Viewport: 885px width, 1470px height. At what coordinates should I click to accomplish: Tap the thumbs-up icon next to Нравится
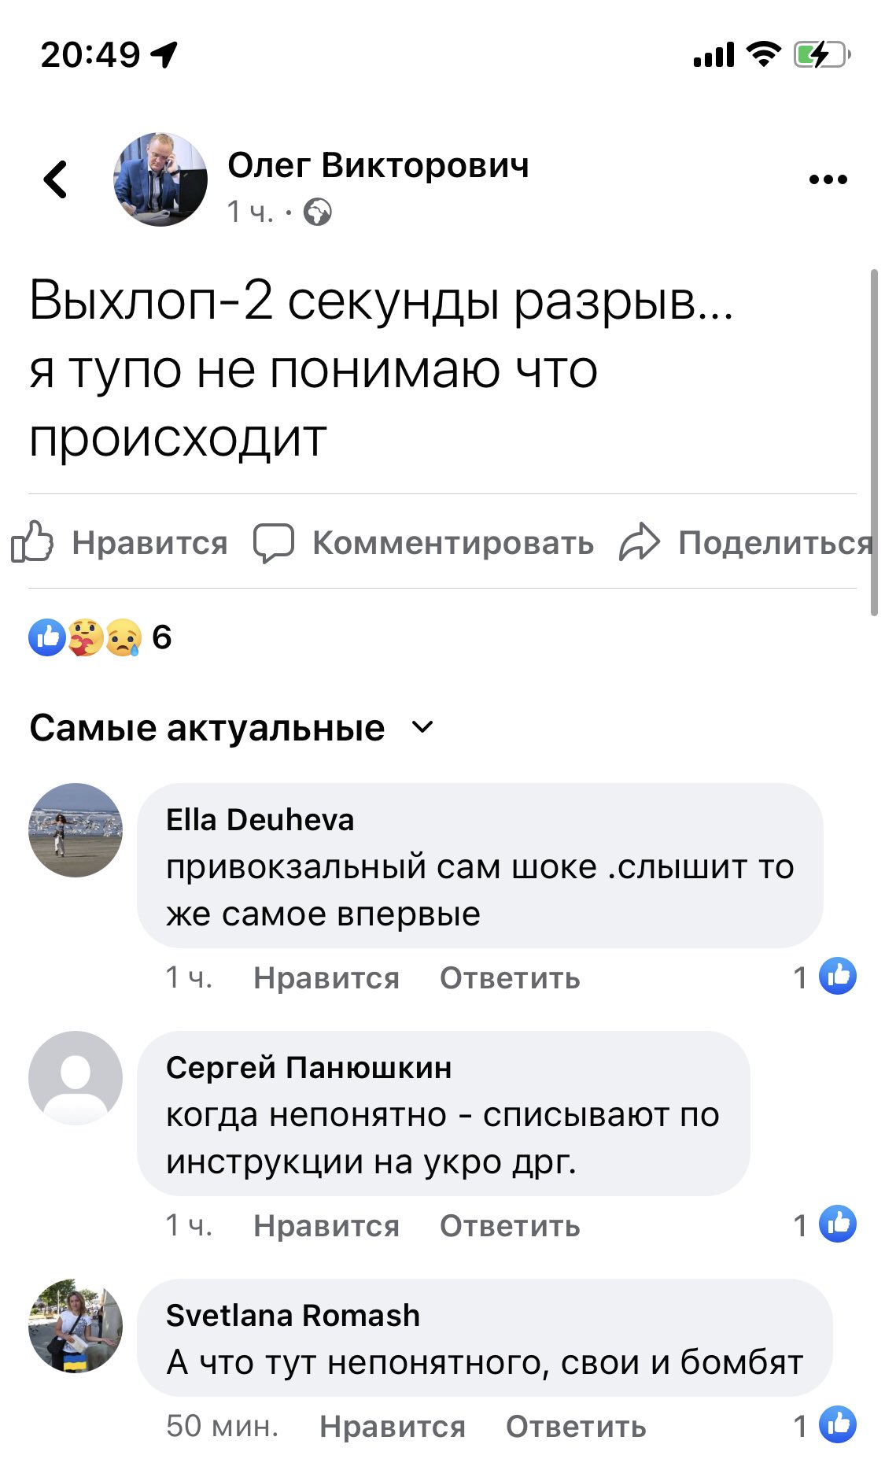coord(32,541)
